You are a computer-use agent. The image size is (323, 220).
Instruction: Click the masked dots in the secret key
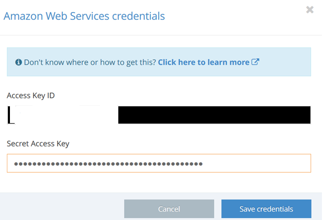108,164
